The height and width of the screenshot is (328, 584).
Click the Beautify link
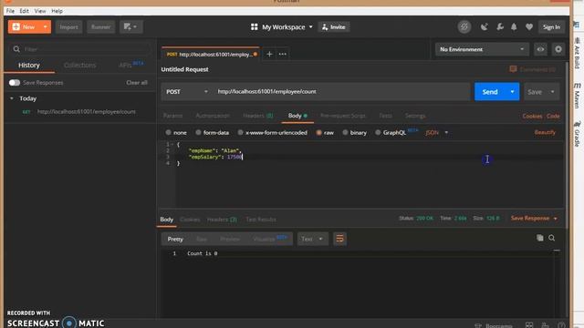(545, 132)
